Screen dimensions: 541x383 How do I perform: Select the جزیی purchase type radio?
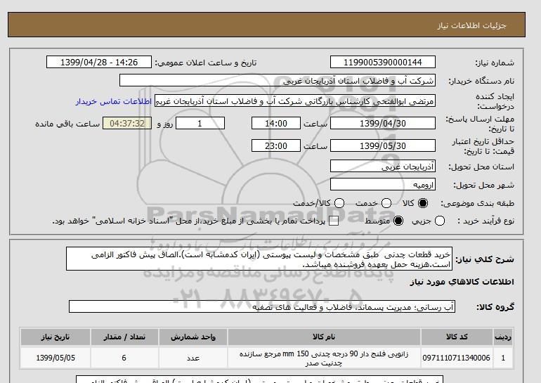point(440,221)
